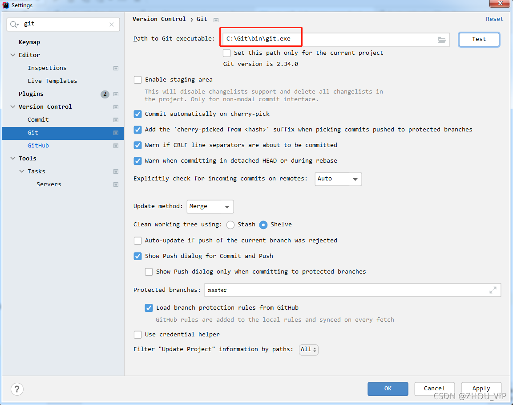Image resolution: width=513 pixels, height=405 pixels.
Task: Check Set this path only for current project
Action: (227, 53)
